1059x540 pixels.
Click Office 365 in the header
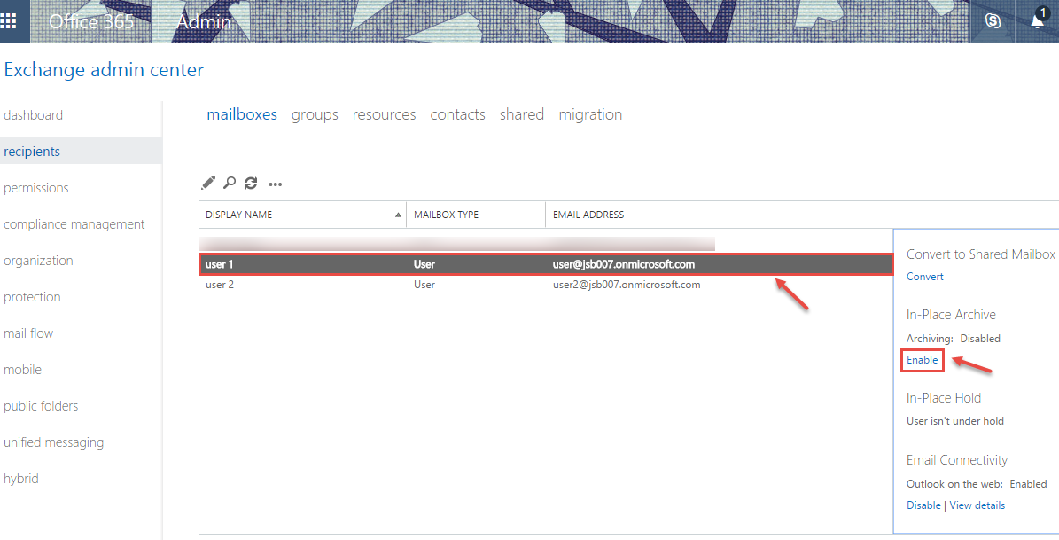91,21
